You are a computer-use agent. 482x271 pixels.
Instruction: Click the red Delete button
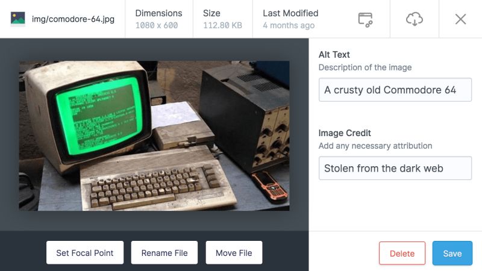(402, 253)
